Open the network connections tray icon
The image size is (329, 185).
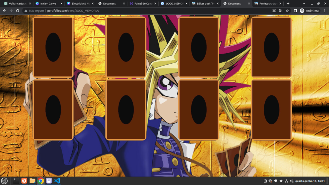pyautogui.click(x=286, y=181)
